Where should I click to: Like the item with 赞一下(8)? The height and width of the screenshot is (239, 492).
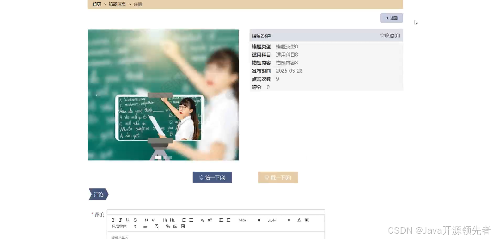(x=212, y=178)
